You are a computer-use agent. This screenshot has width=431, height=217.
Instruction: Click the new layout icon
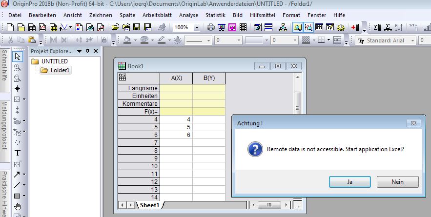[79, 27]
